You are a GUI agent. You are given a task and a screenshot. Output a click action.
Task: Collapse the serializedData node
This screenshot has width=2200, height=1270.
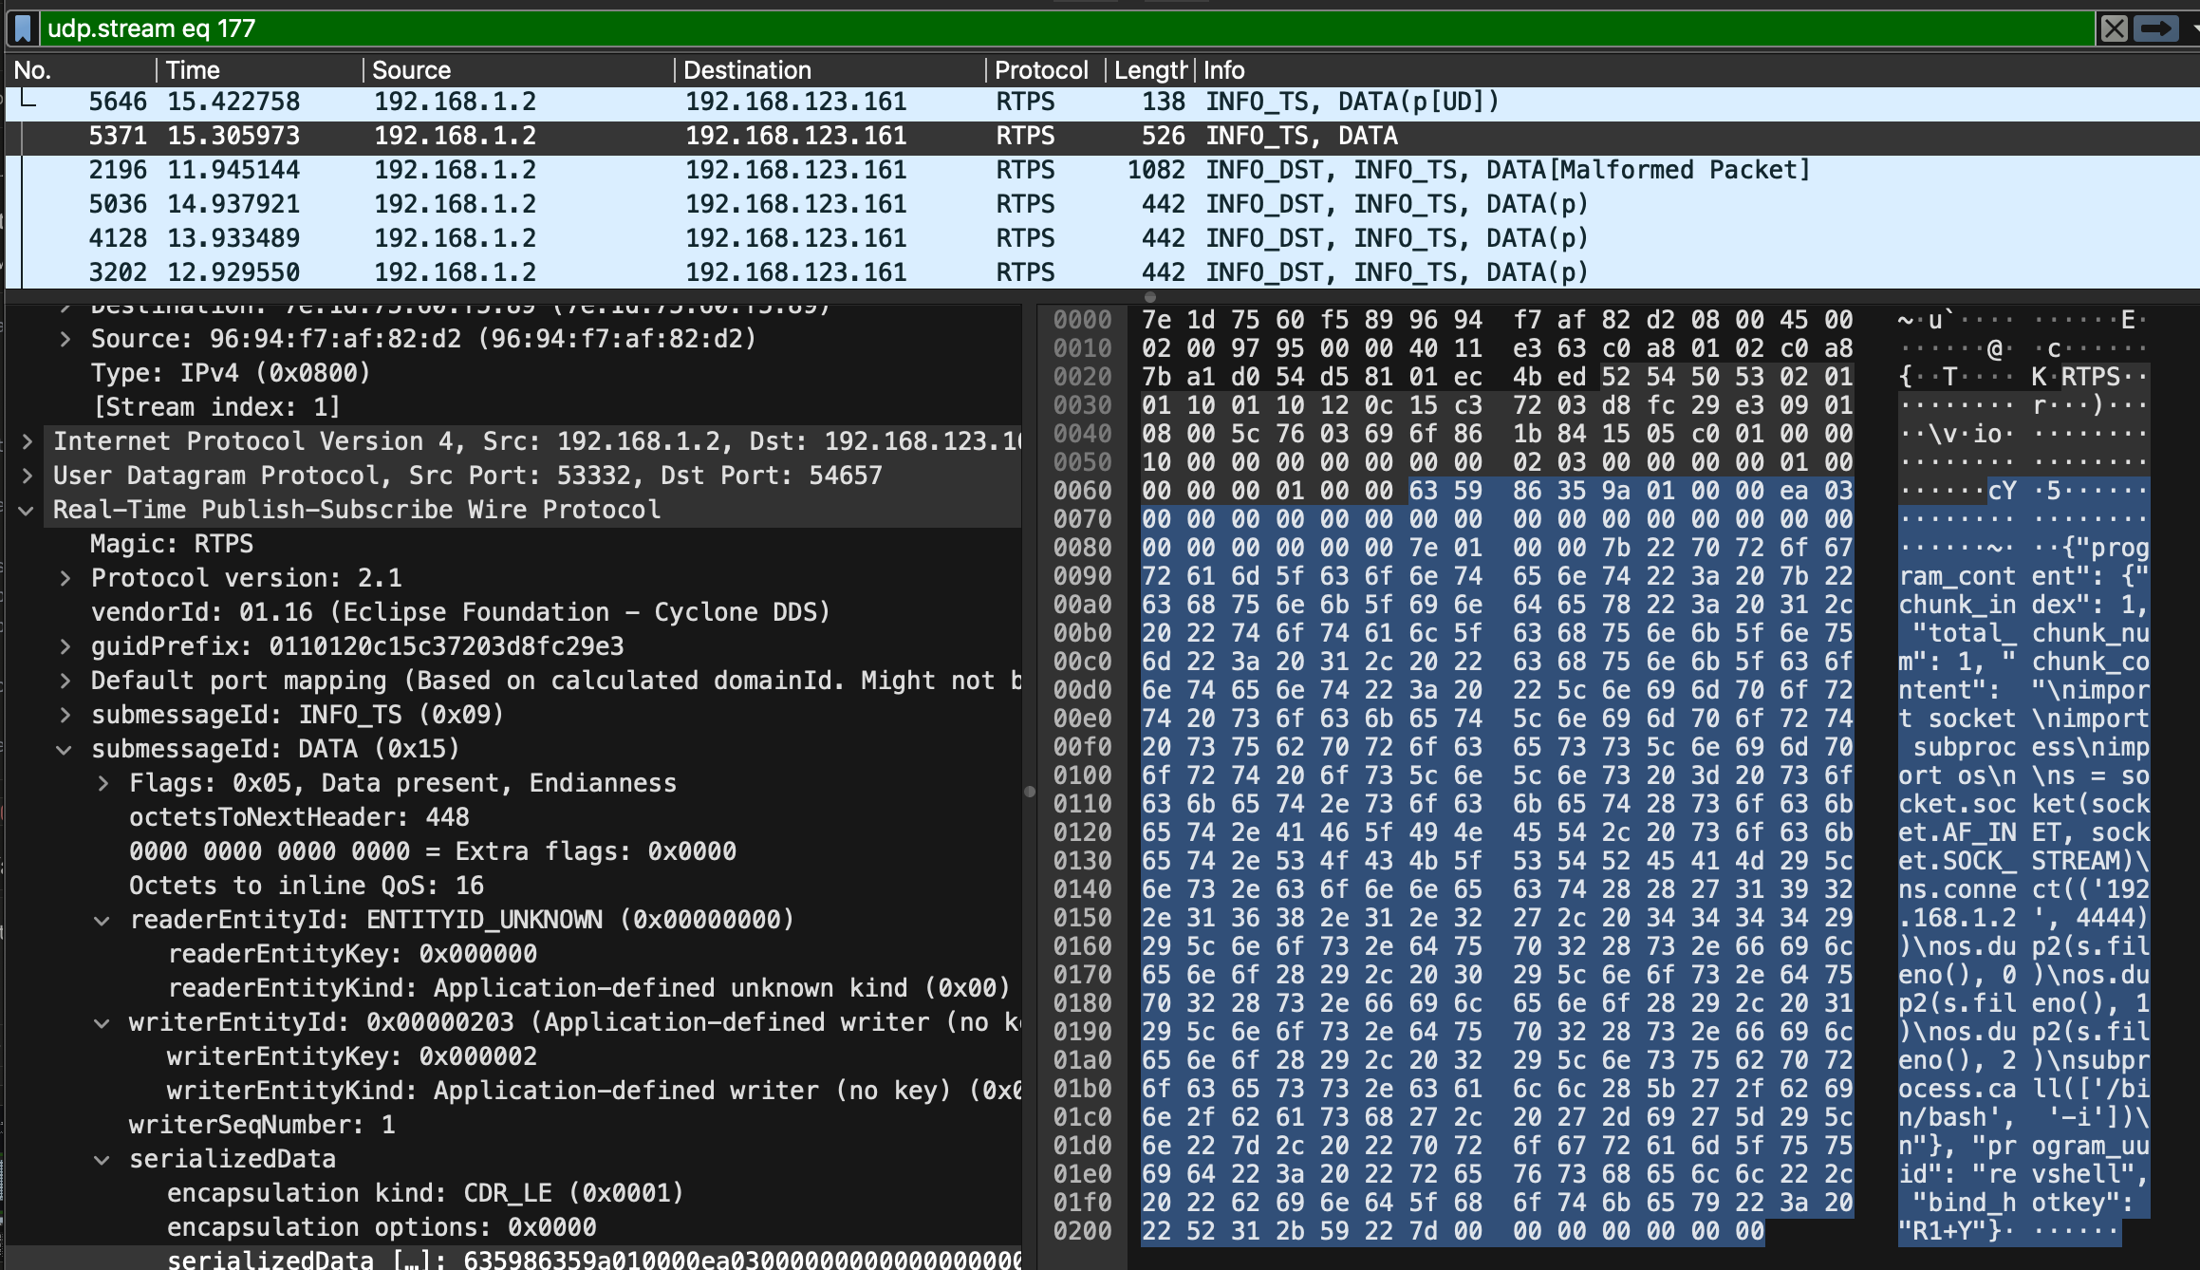103,1160
